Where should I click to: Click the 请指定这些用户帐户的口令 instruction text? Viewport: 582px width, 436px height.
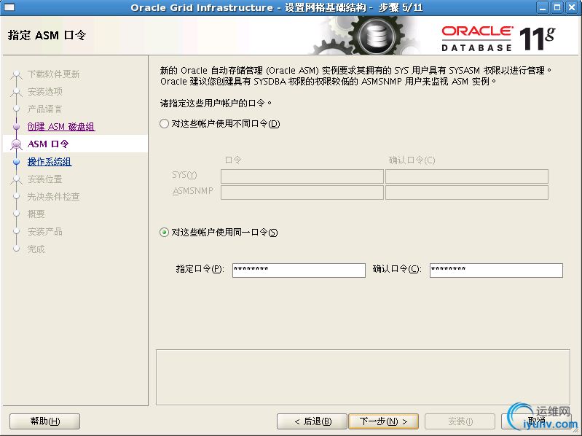216,103
